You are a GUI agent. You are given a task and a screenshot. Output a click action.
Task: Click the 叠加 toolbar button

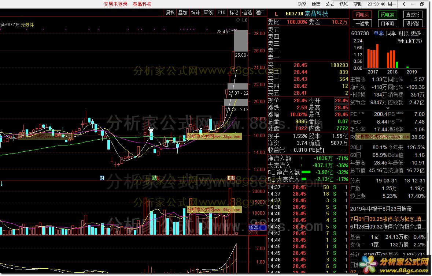tap(183, 13)
